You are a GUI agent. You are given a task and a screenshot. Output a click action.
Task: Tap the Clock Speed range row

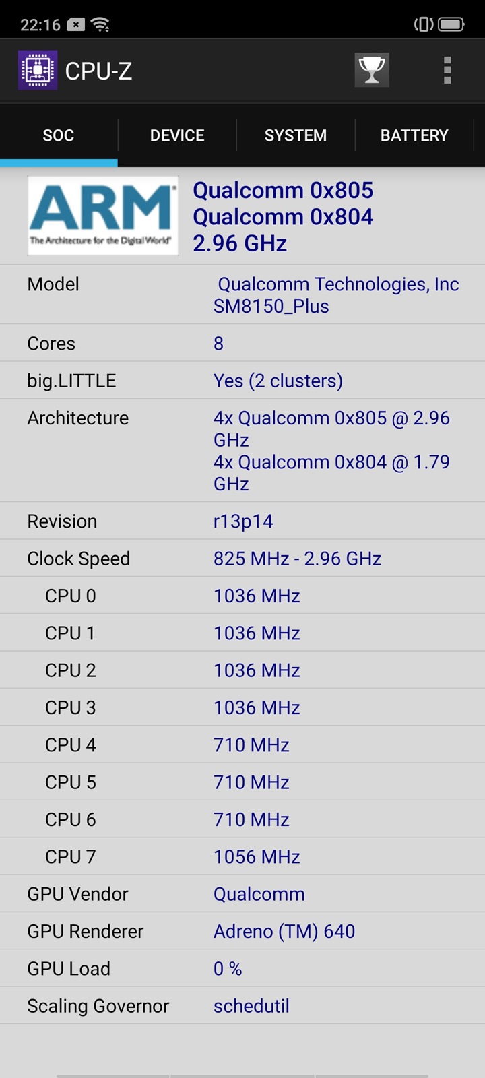[243, 559]
